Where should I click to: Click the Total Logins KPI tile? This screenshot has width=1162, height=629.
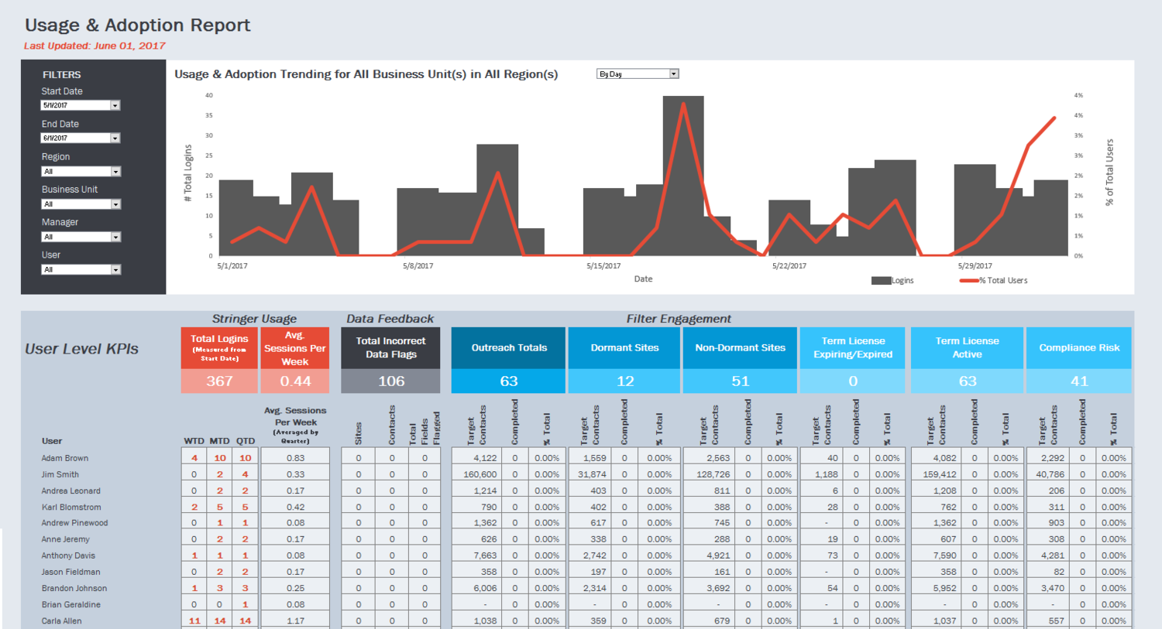[x=219, y=348]
